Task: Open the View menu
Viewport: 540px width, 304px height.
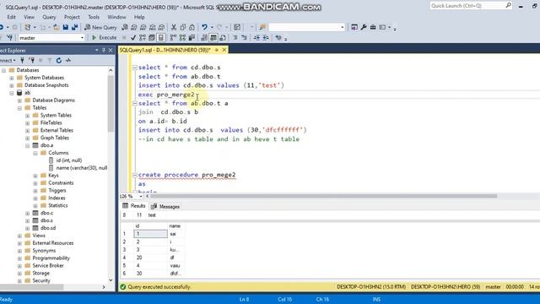Action: pos(29,17)
